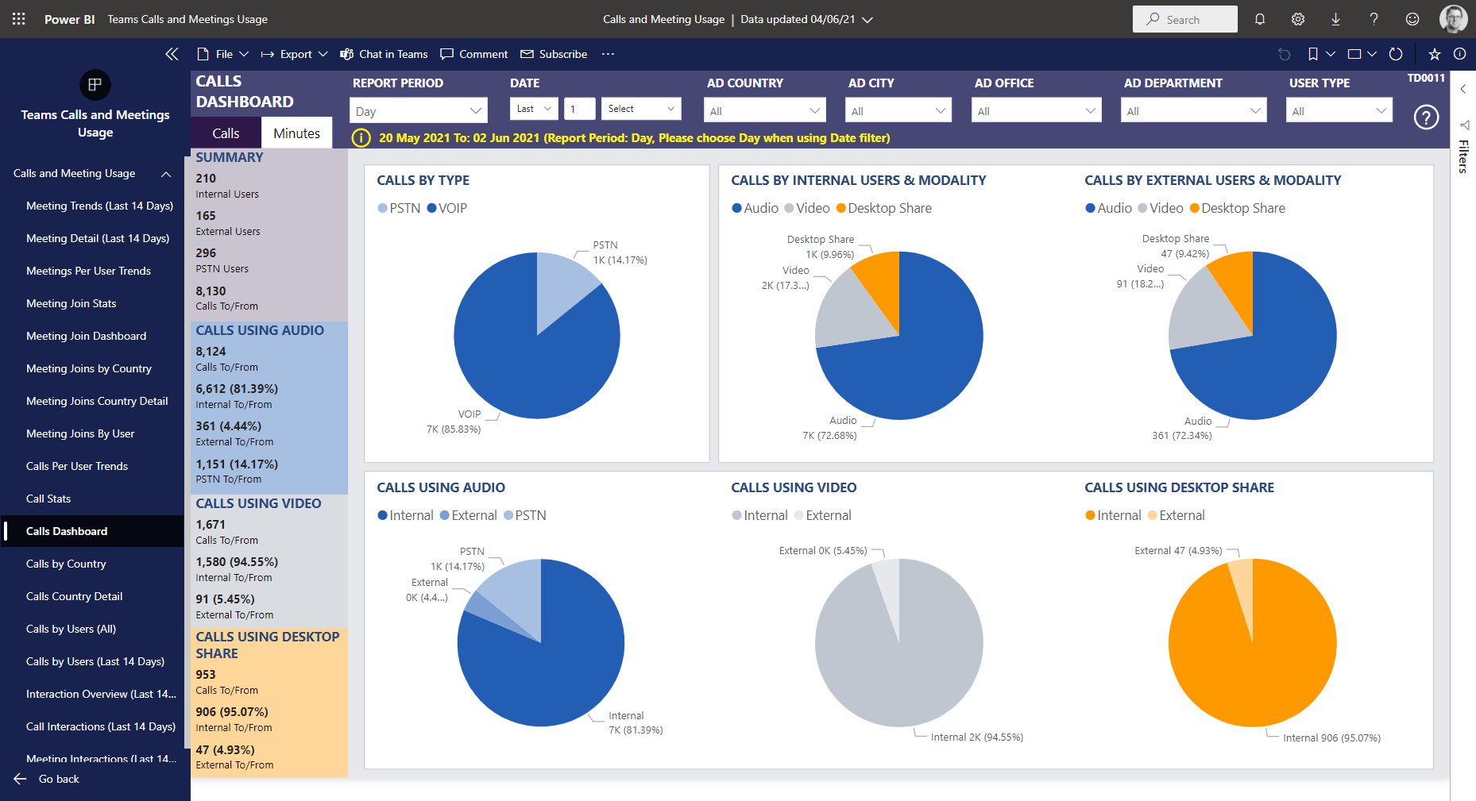Viewport: 1476px width, 801px height.
Task: Open the User Type dropdown
Action: [1339, 110]
